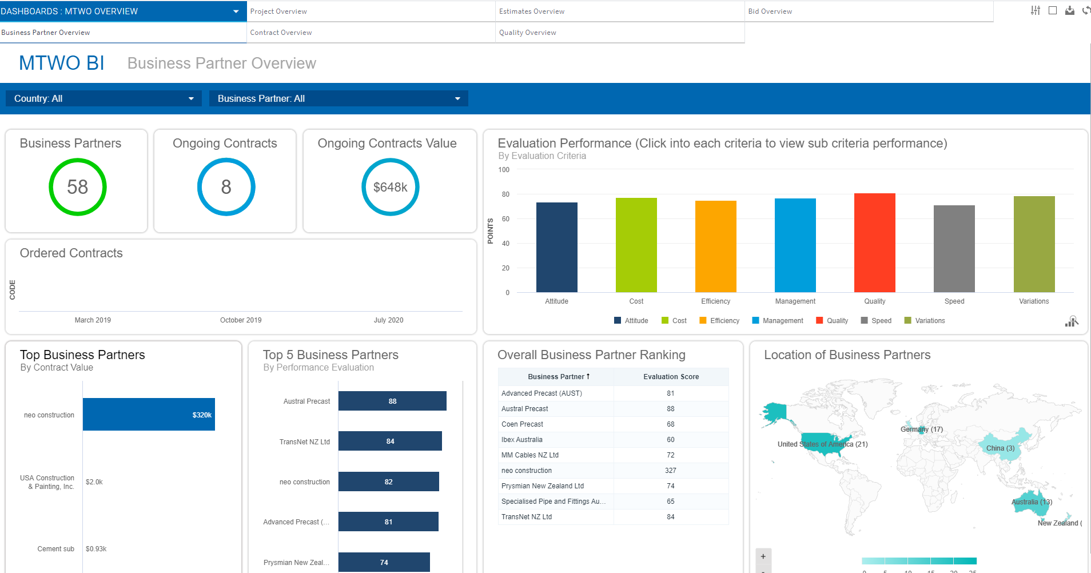Click the Evaluation Score column header
The height and width of the screenshot is (573, 1091).
coord(671,377)
